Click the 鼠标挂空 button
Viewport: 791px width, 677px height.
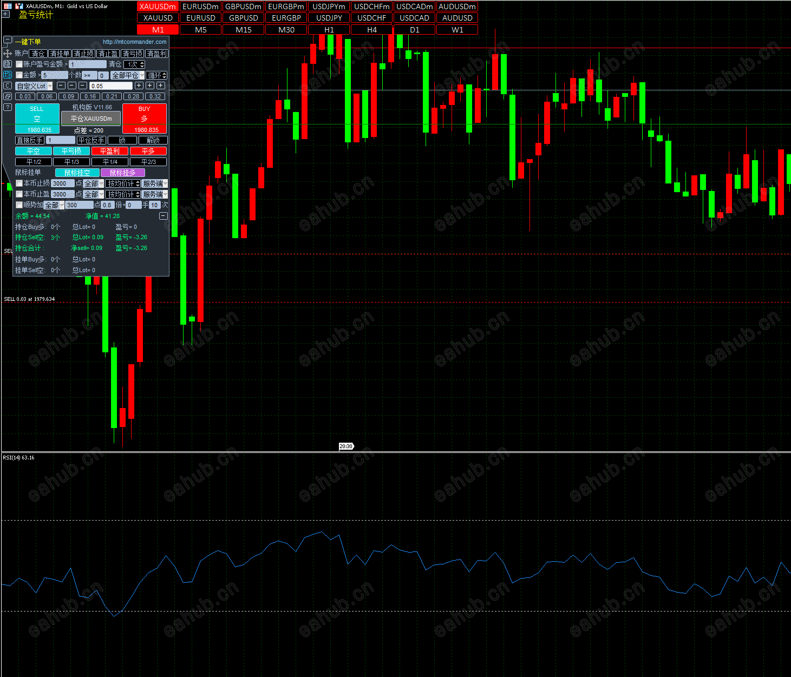pos(77,173)
